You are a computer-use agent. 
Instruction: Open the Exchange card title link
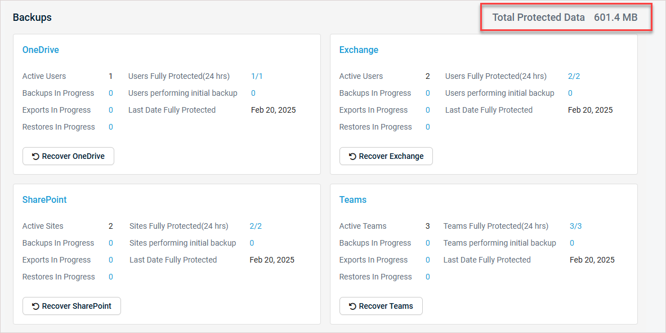pos(359,50)
